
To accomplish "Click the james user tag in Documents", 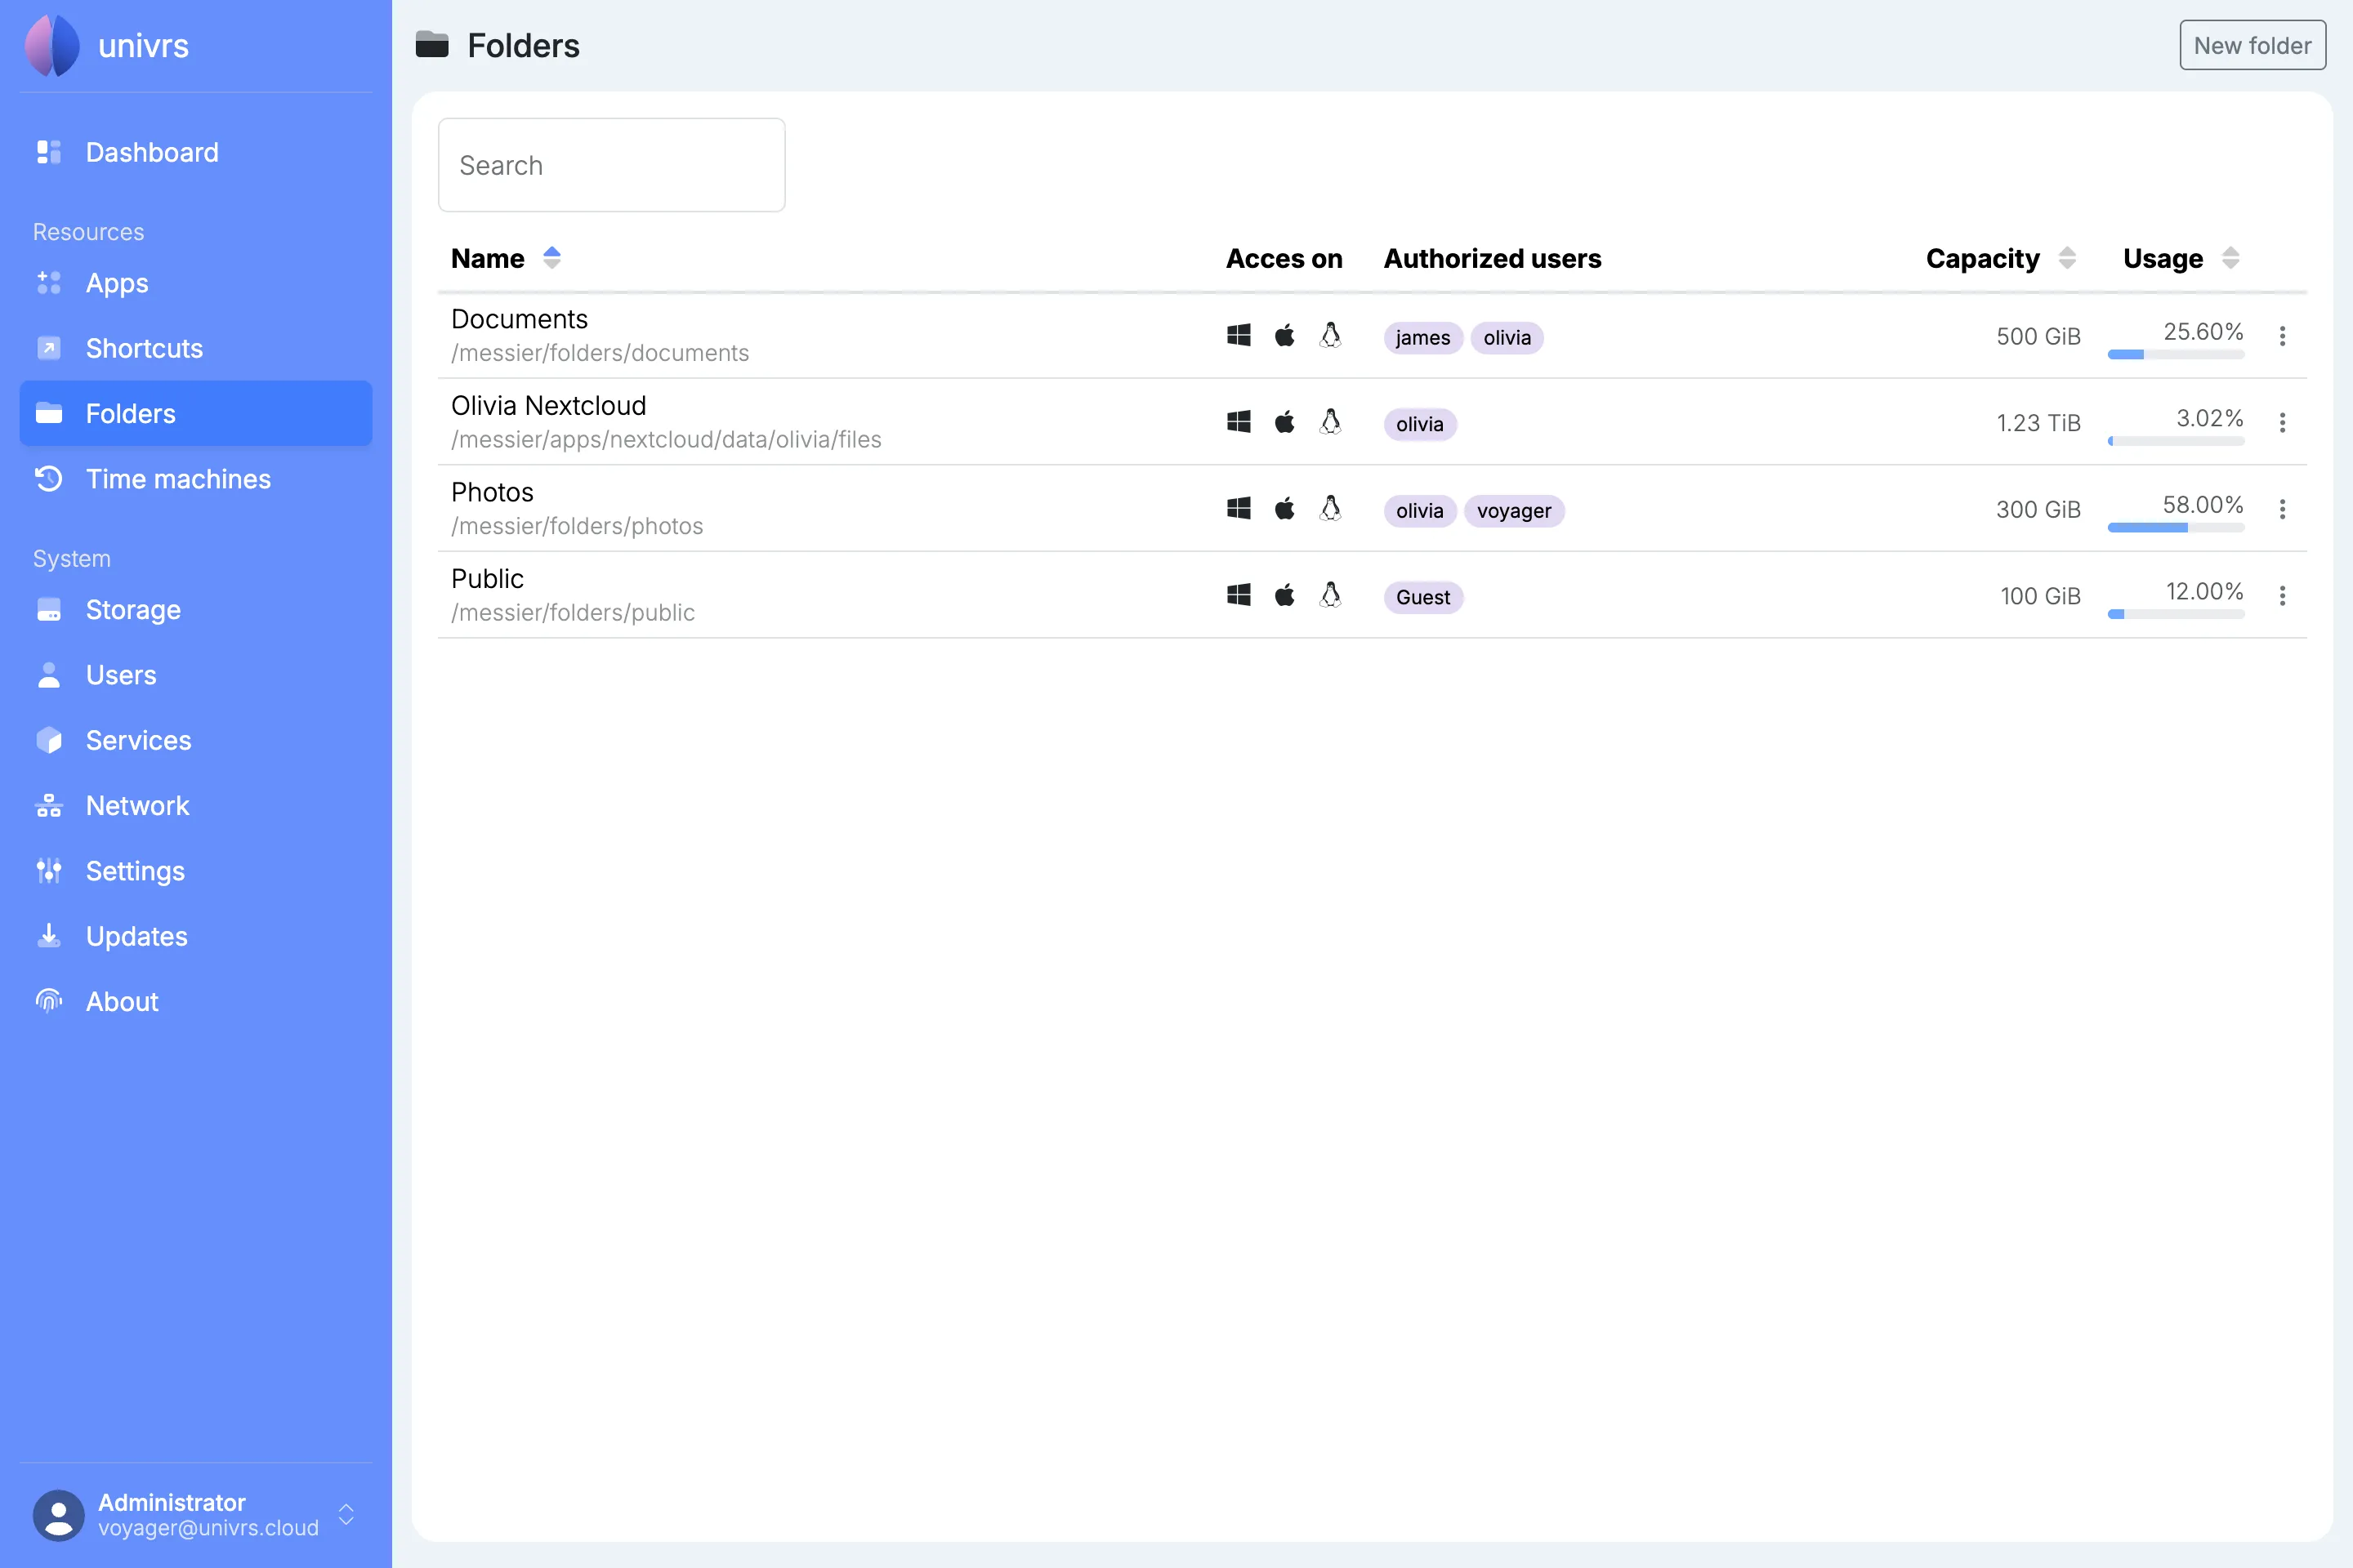I will click(1422, 338).
